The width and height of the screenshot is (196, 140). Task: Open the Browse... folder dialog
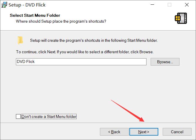tap(165, 62)
